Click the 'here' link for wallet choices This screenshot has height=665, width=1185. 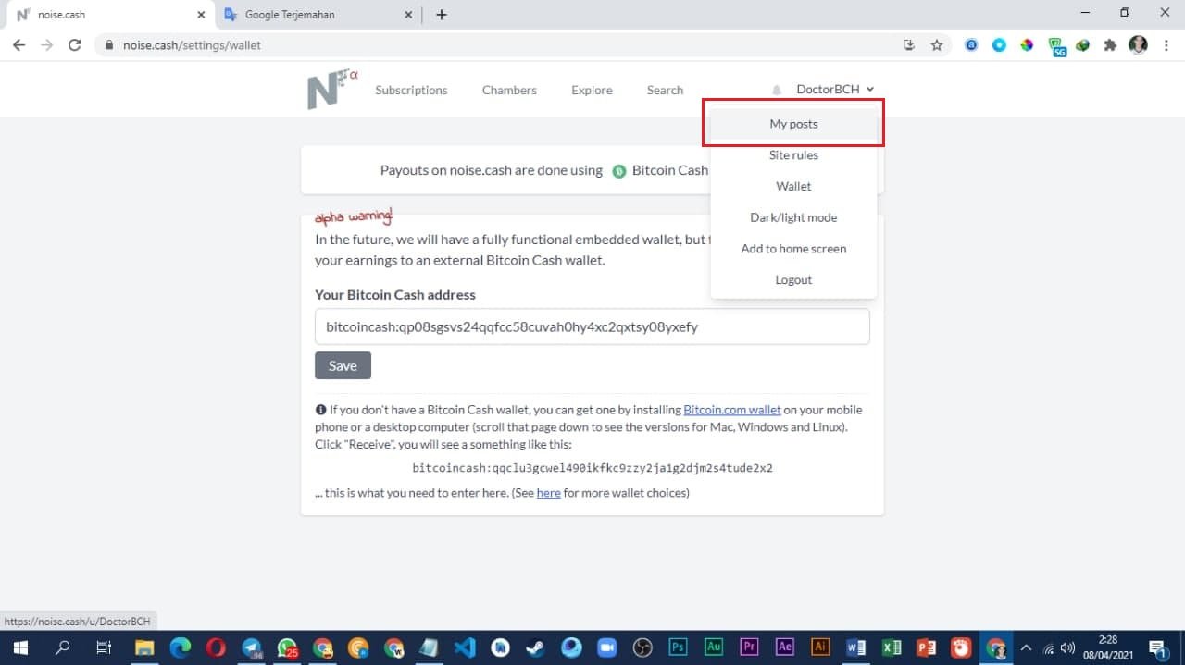click(548, 493)
